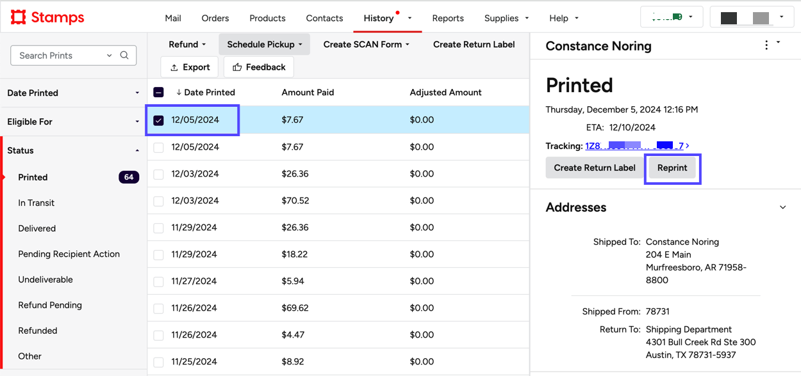The width and height of the screenshot is (801, 376).
Task: Click the Create Return Label toolbar button
Action: tap(474, 44)
